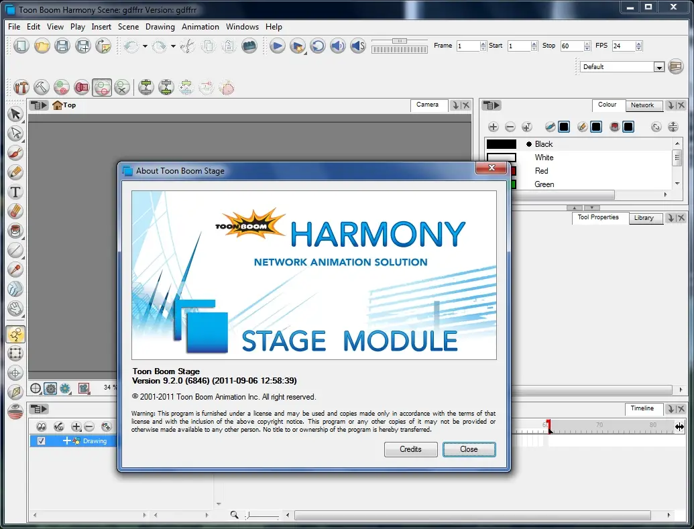Select the Pencil tool in left toolbar
The width and height of the screenshot is (694, 529).
pos(15,172)
